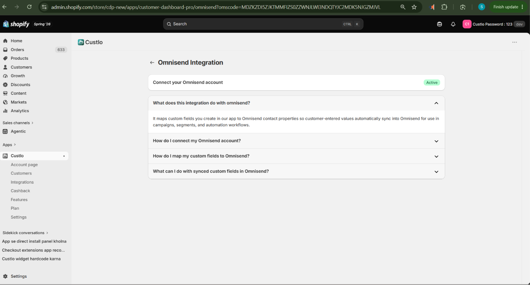
Task: Click the integration description paragraph starting 'It maps custom fields'
Action: pos(296,122)
